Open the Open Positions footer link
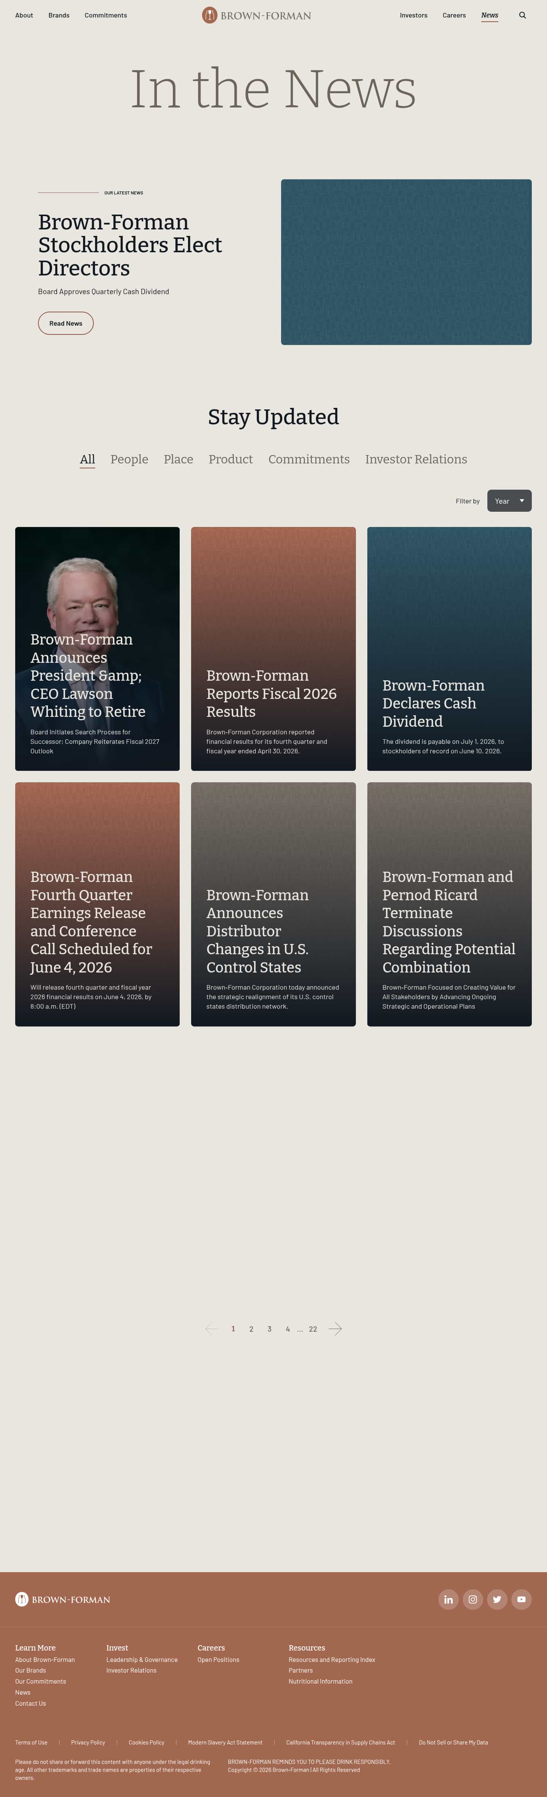Viewport: 547px width, 1797px height. point(218,1660)
